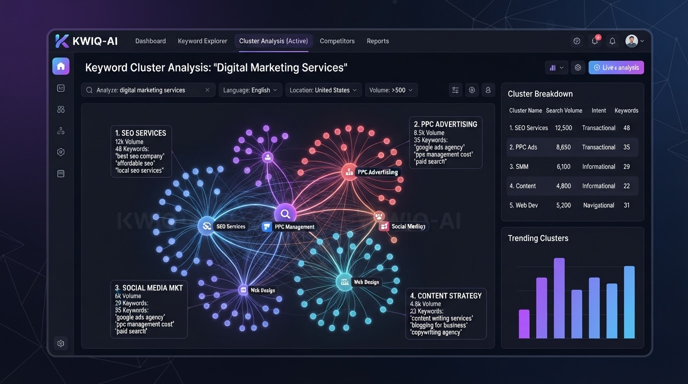Click the bell icon with the red badge
The width and height of the screenshot is (688, 384).
click(595, 41)
